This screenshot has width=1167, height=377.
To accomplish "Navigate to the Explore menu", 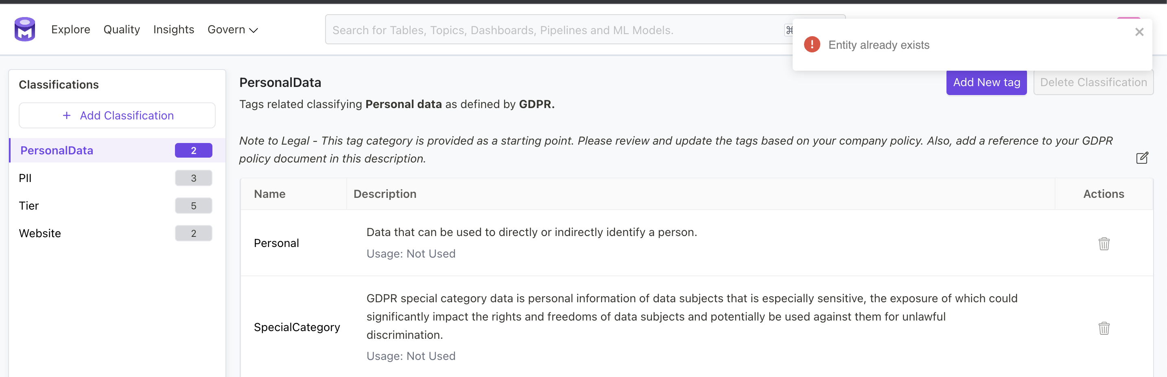I will point(71,29).
